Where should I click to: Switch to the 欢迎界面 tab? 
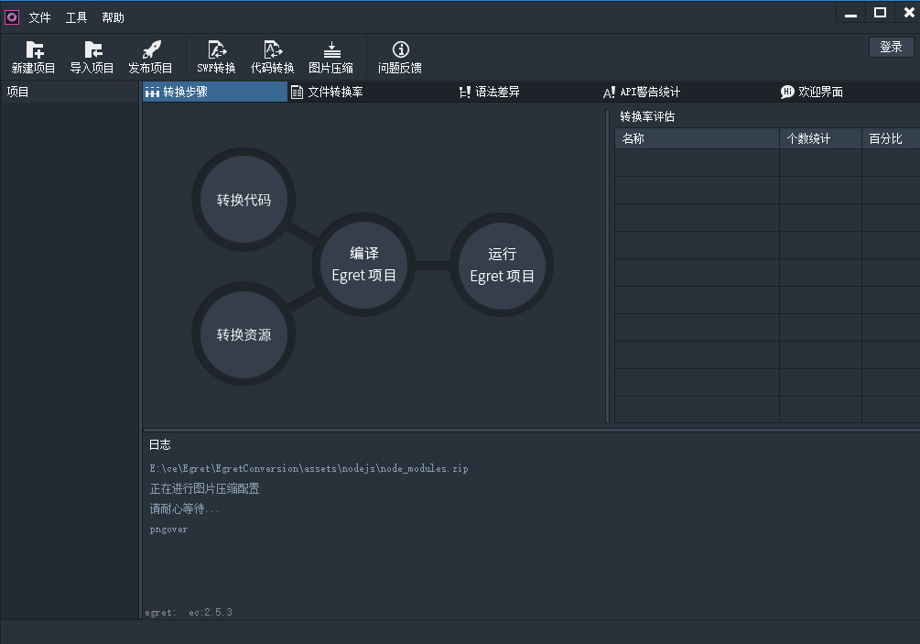(x=812, y=92)
